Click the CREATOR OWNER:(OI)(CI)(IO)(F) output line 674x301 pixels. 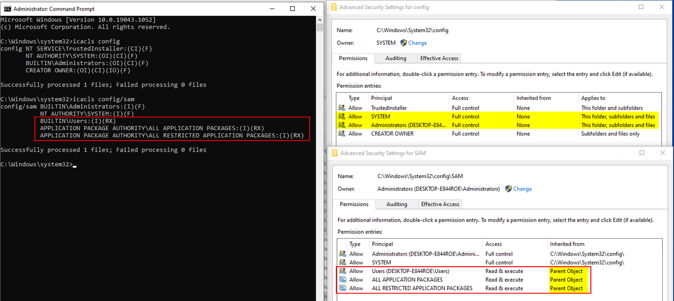[x=78, y=70]
